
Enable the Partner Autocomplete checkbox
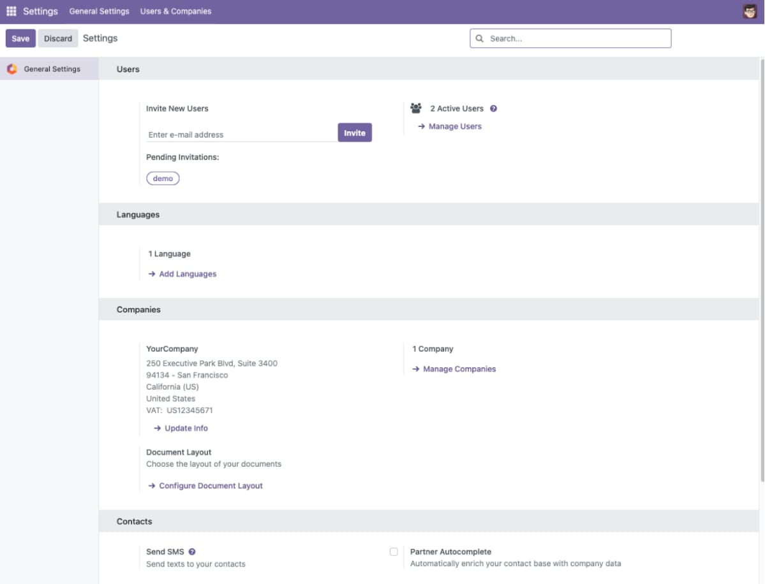tap(394, 551)
